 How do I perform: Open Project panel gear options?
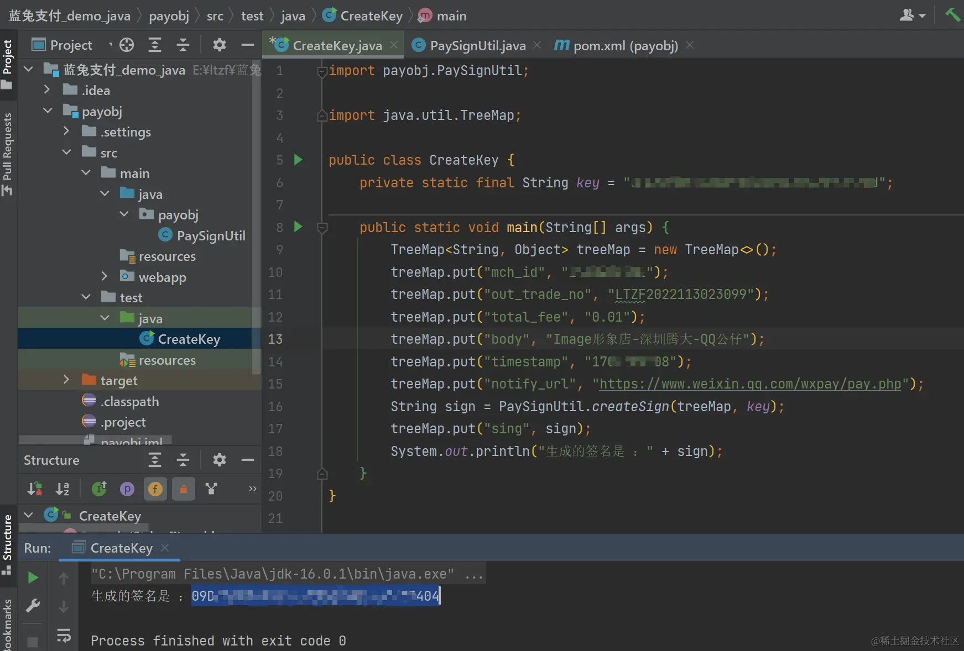[220, 45]
